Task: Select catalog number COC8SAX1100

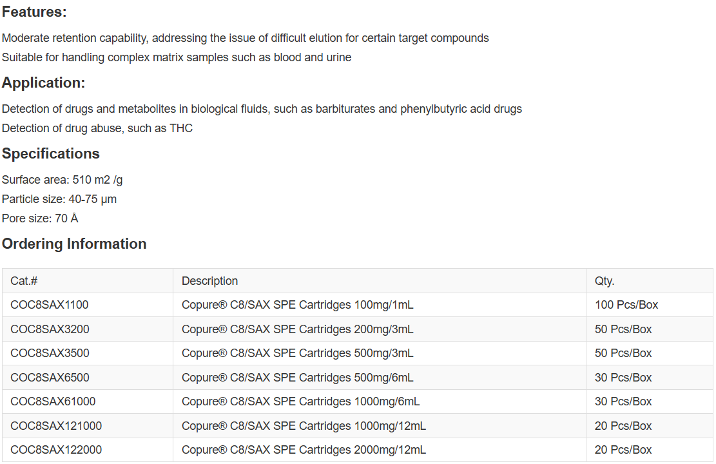Action: pos(50,305)
